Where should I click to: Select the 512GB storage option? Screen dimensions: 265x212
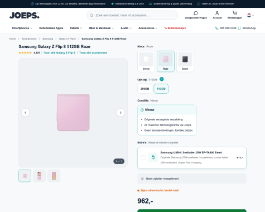[x=161, y=89]
